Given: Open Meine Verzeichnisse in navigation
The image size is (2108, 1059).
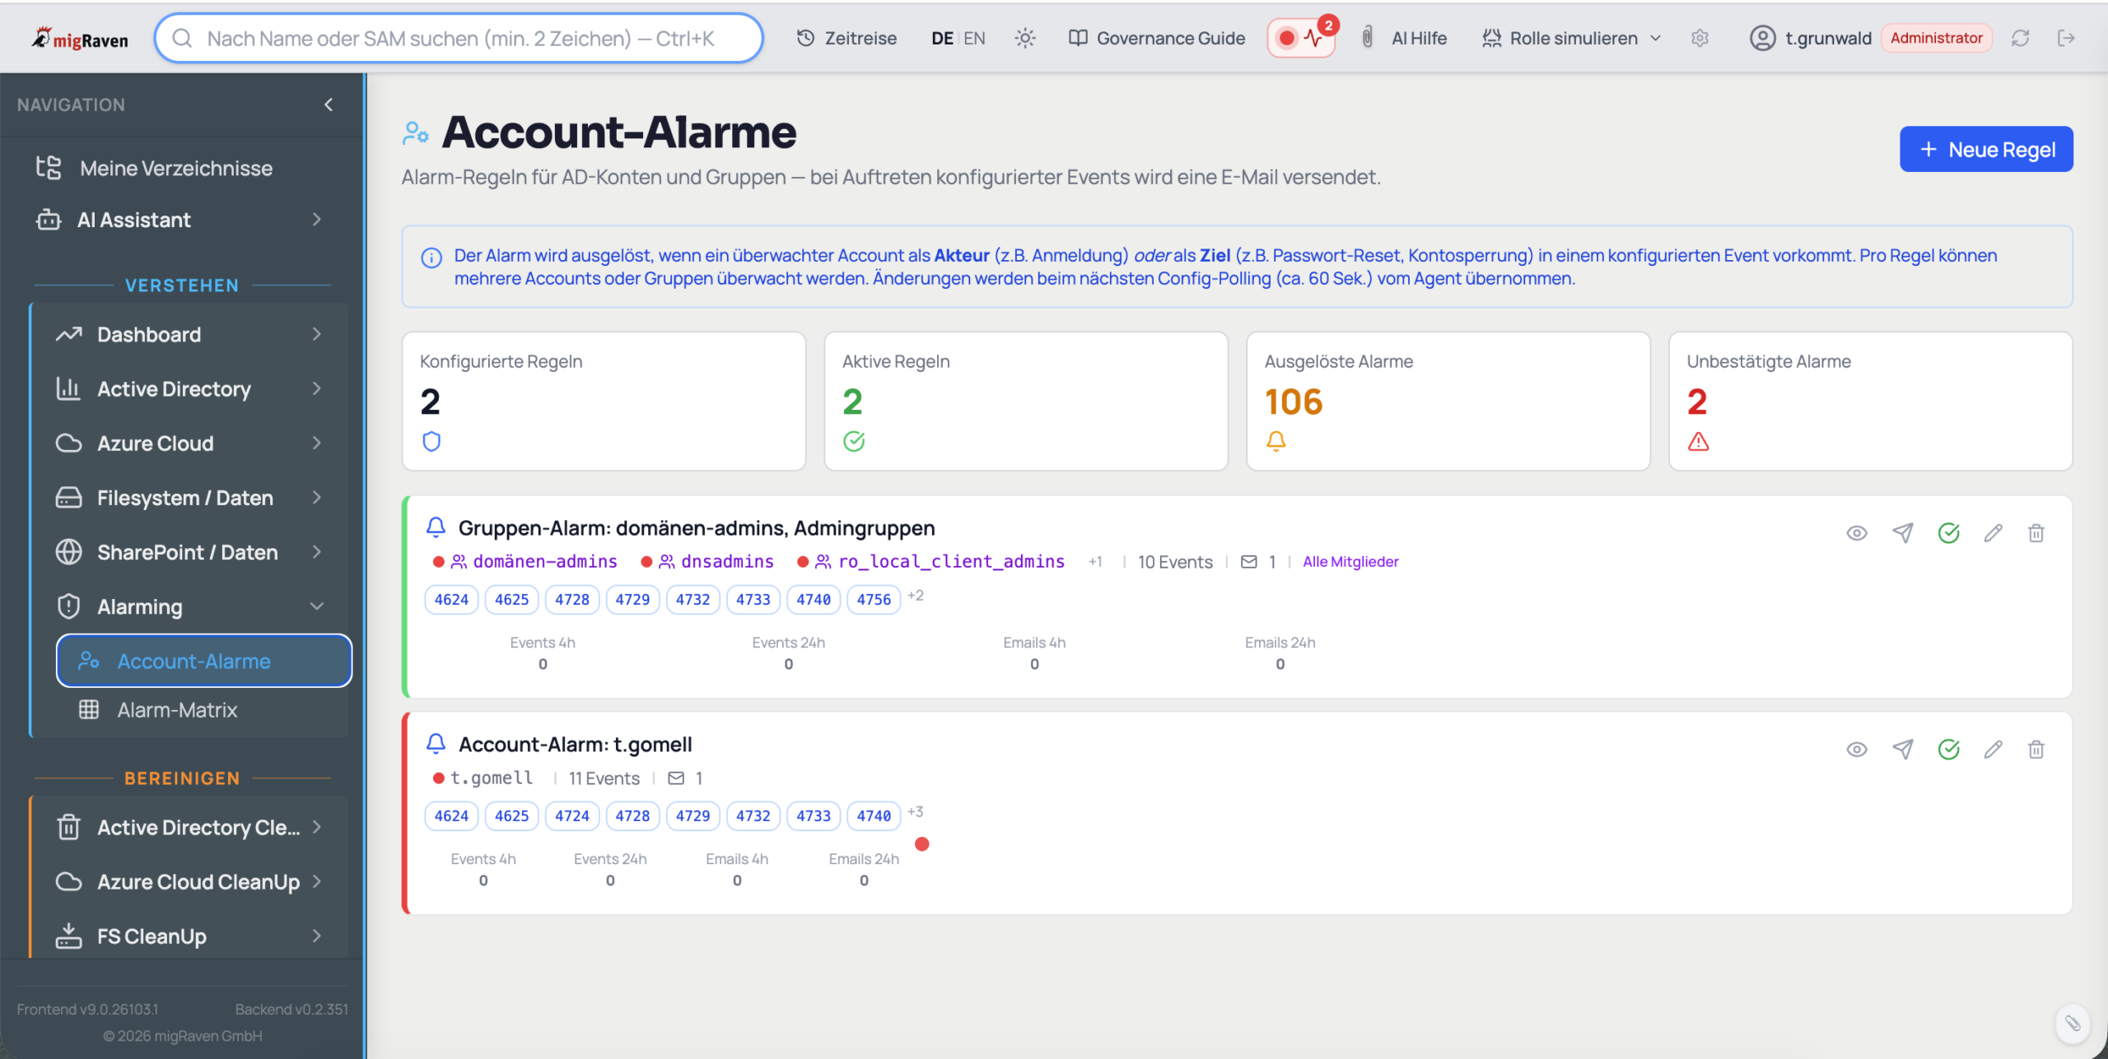Looking at the screenshot, I should pyautogui.click(x=176, y=169).
